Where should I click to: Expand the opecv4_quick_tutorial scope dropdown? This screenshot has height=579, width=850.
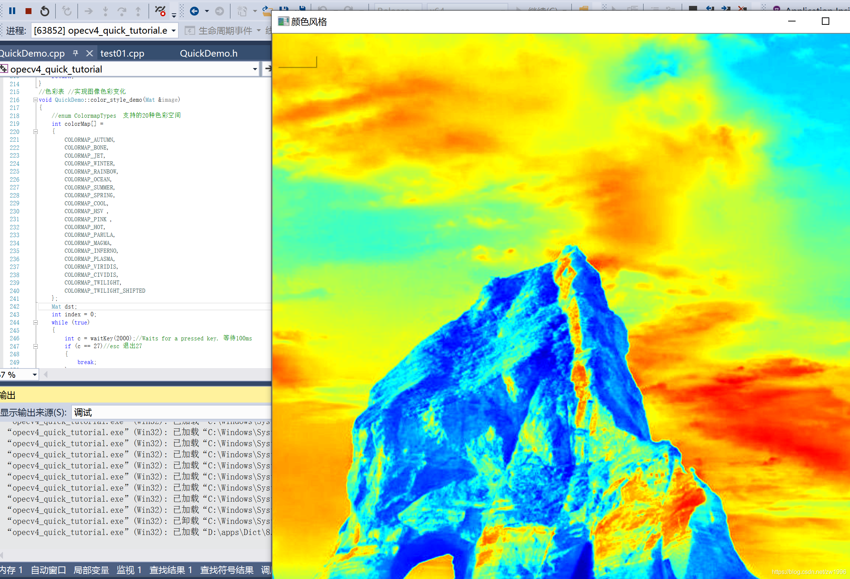click(x=255, y=69)
